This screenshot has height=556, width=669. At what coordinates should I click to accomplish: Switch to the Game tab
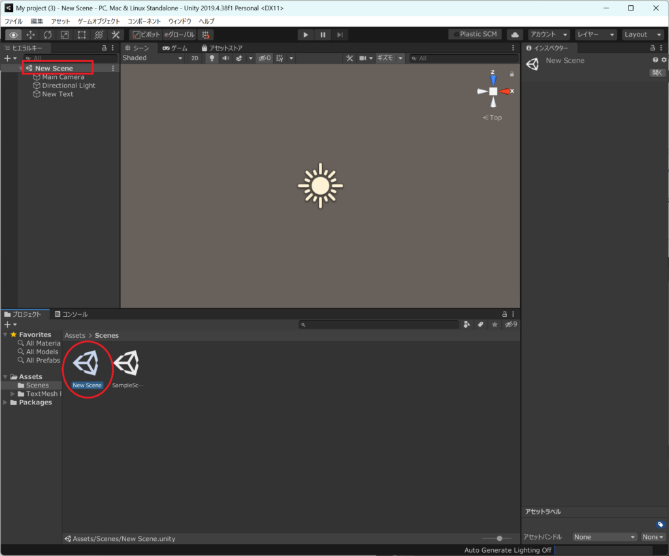175,48
